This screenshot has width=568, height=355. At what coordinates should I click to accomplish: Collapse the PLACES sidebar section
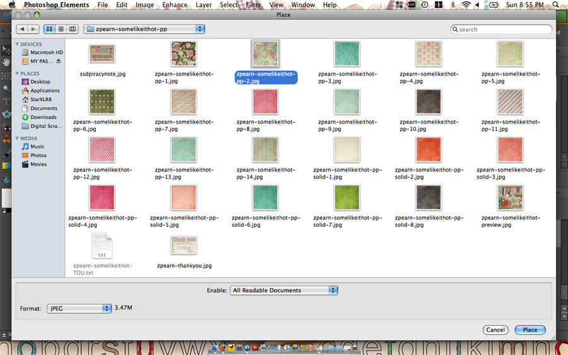(18, 73)
